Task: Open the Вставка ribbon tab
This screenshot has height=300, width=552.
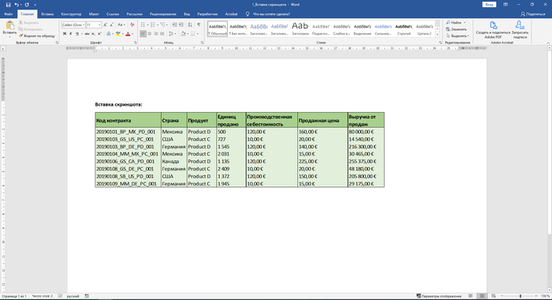Action: coord(47,14)
